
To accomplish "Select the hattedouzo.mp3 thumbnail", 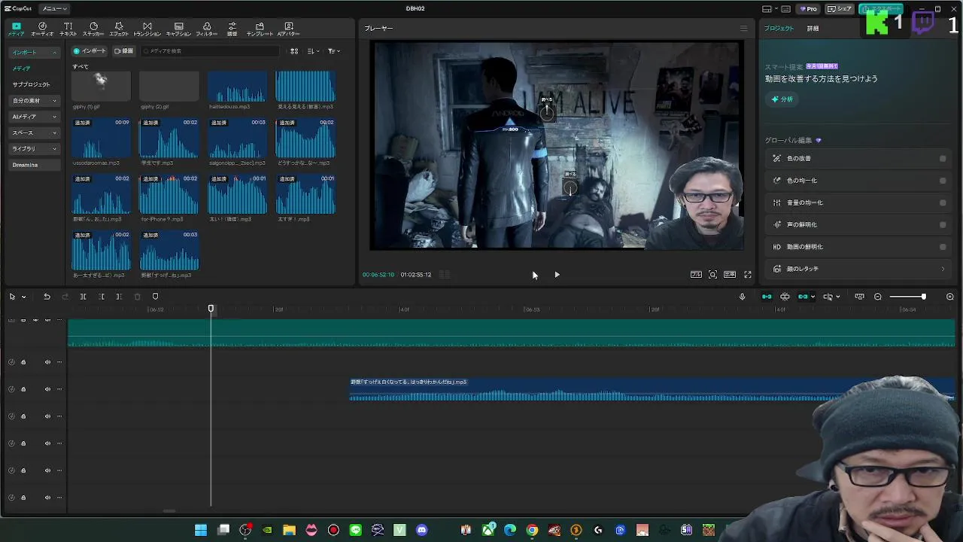I will (237, 86).
